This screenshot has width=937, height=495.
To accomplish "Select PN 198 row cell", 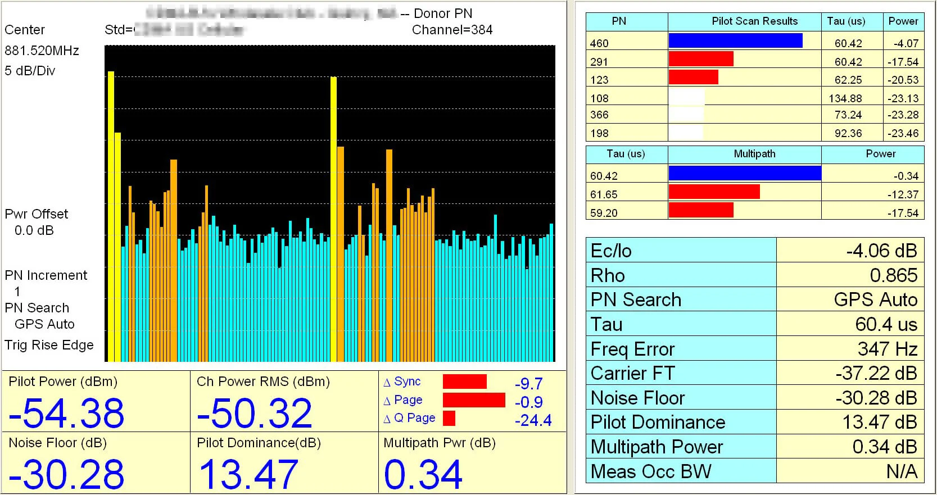I will click(627, 133).
